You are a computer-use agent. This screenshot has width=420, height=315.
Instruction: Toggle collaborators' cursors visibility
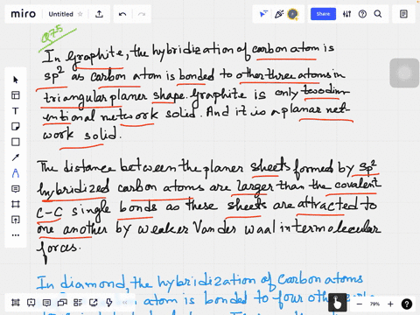point(263,14)
